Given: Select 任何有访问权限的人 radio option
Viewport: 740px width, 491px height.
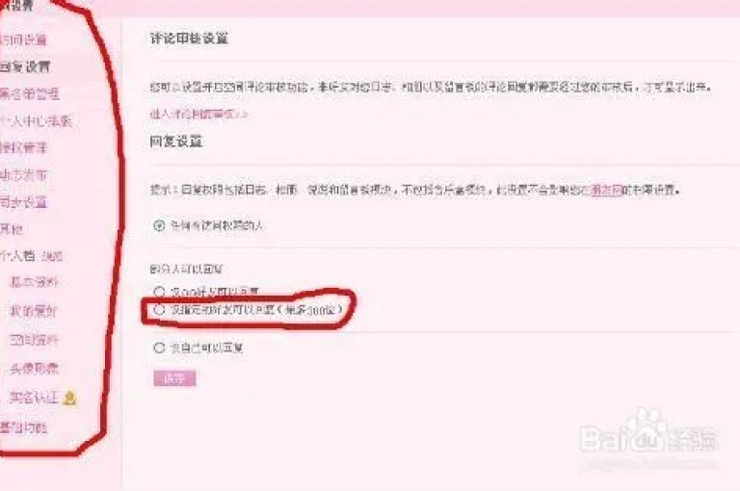Looking at the screenshot, I should (x=159, y=225).
